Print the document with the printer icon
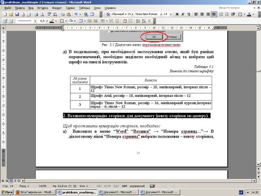 tap(36, 14)
